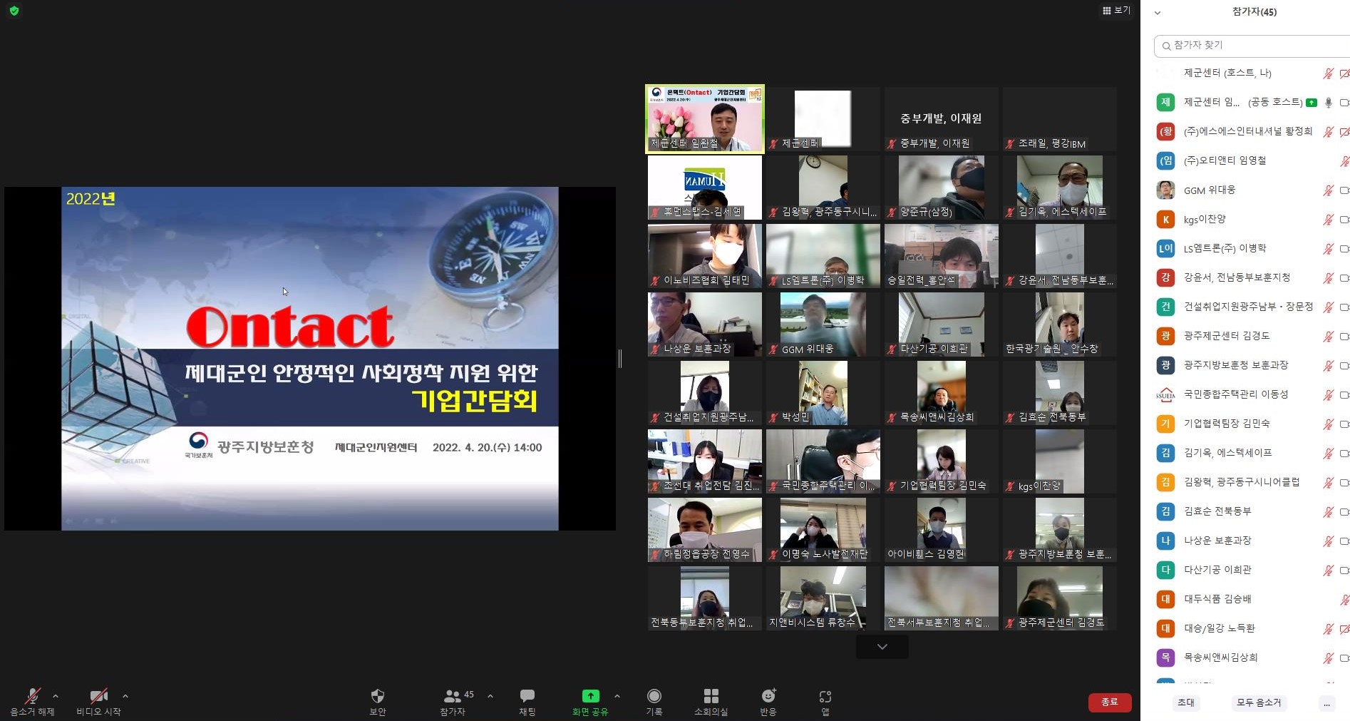Viewport: 1350px width, 721px height.
Task: Select the 이명숙 노사발전재단 video tile
Action: coord(823,530)
